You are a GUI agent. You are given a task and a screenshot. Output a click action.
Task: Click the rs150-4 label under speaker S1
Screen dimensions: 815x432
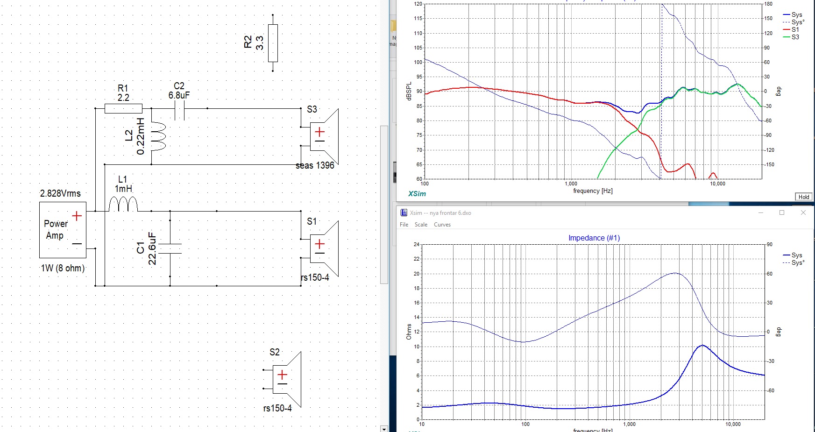315,277
